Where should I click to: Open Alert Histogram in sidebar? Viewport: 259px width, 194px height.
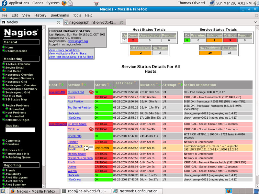pos(17,178)
